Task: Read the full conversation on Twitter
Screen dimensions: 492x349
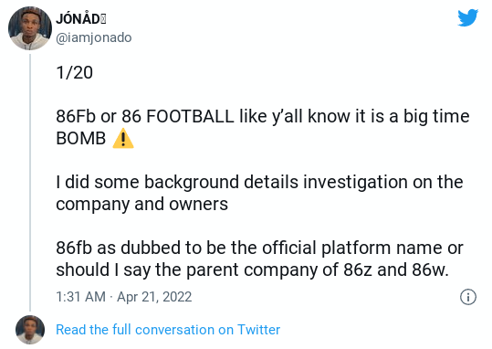Action: pyautogui.click(x=168, y=330)
